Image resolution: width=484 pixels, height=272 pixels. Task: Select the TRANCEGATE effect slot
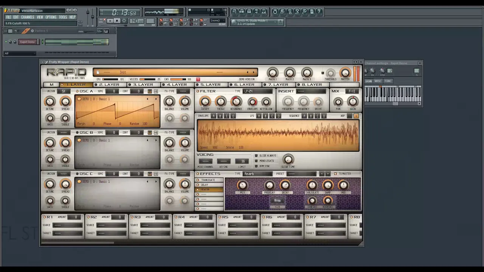click(209, 180)
